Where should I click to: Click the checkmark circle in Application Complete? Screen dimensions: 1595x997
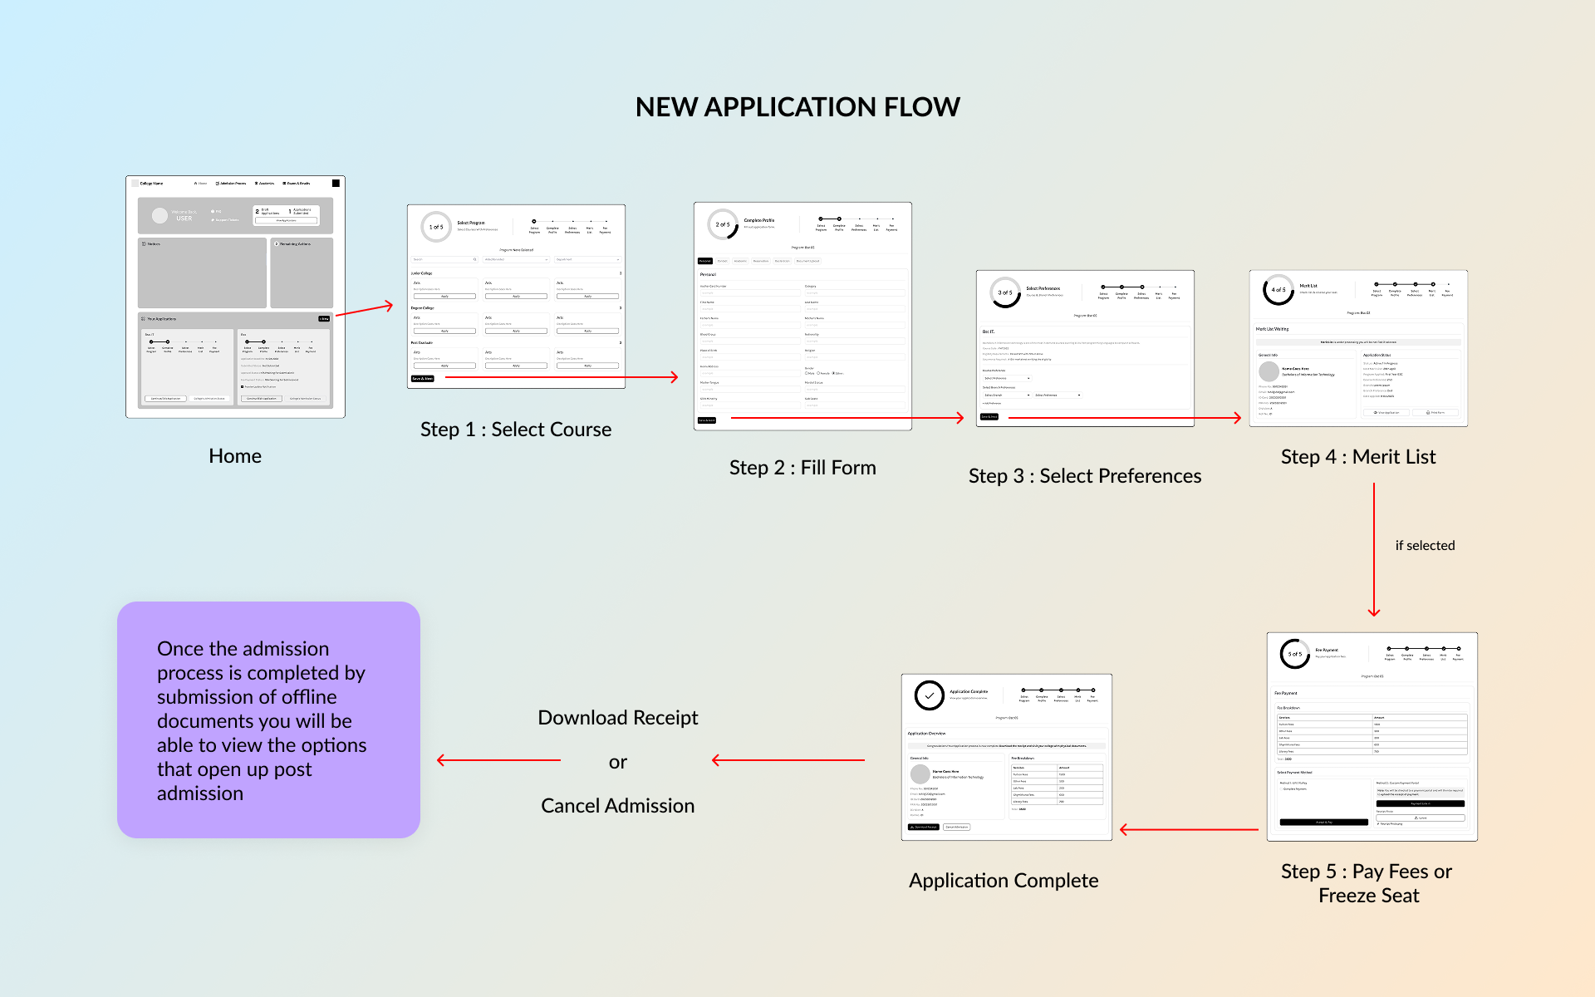click(929, 695)
